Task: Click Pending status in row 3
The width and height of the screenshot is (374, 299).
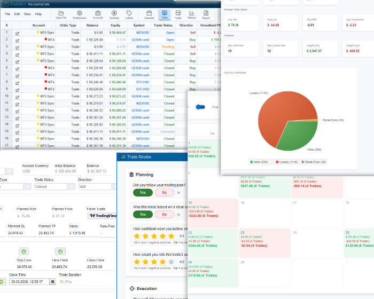Action: point(168,46)
